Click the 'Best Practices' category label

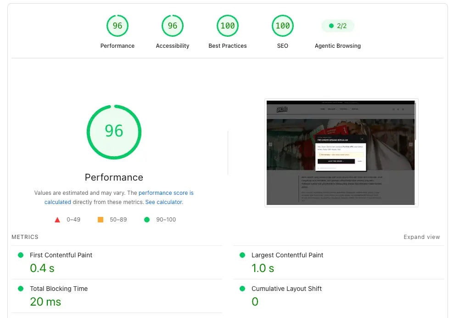[x=228, y=45]
